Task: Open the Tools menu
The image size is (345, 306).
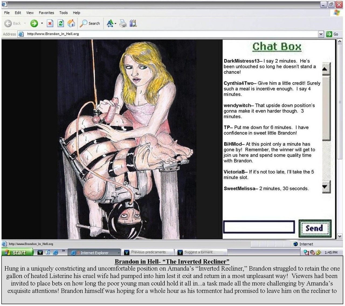Action: [x=64, y=13]
